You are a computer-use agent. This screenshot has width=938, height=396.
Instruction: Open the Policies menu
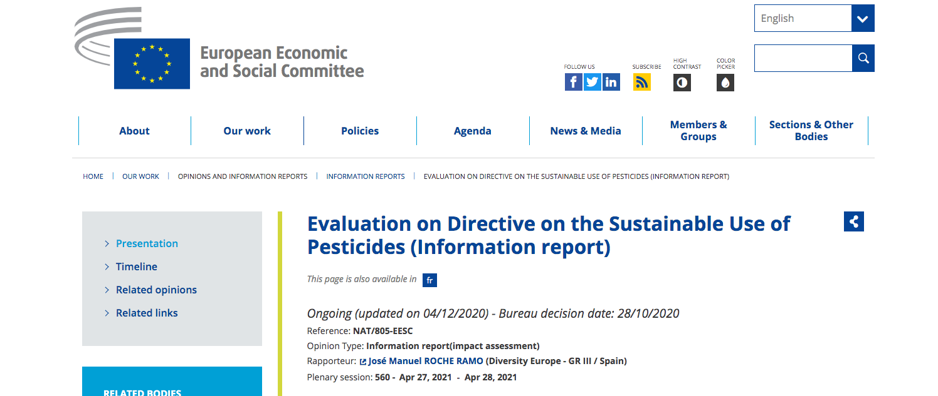tap(360, 131)
